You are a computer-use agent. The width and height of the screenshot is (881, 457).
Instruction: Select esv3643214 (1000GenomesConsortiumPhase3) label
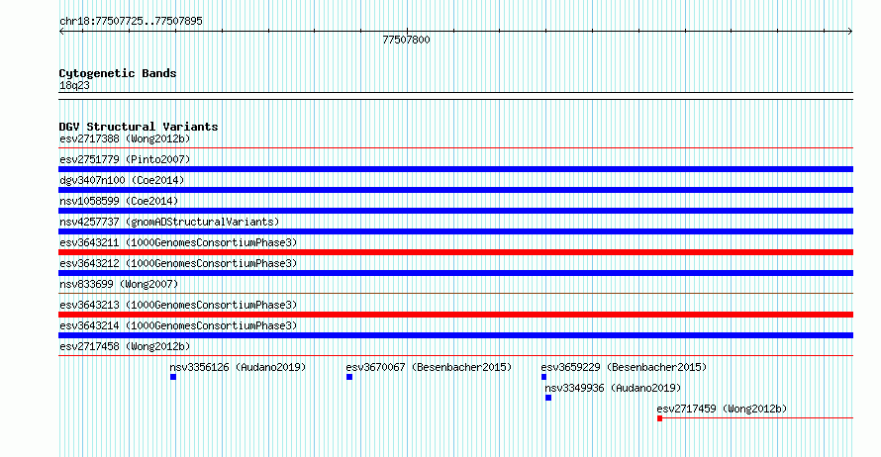coord(178,325)
